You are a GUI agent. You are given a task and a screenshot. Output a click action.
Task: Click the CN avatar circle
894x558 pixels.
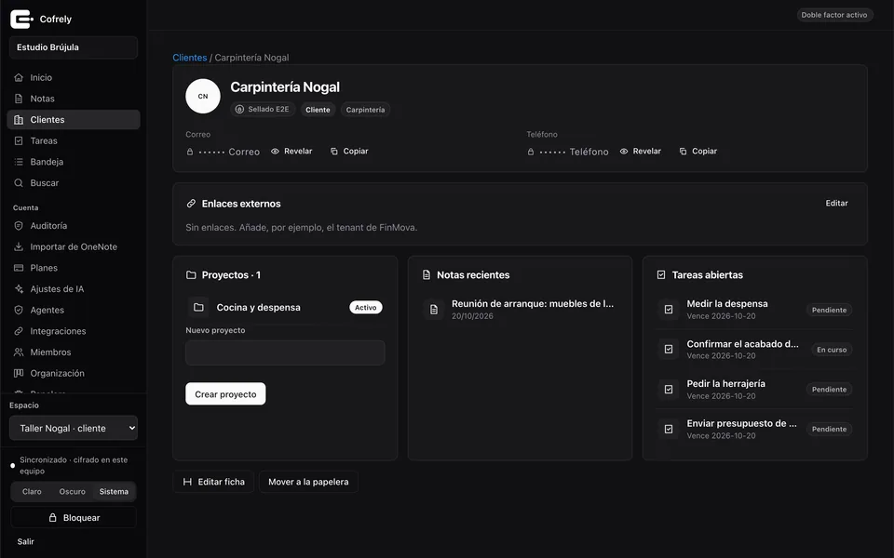(x=203, y=96)
